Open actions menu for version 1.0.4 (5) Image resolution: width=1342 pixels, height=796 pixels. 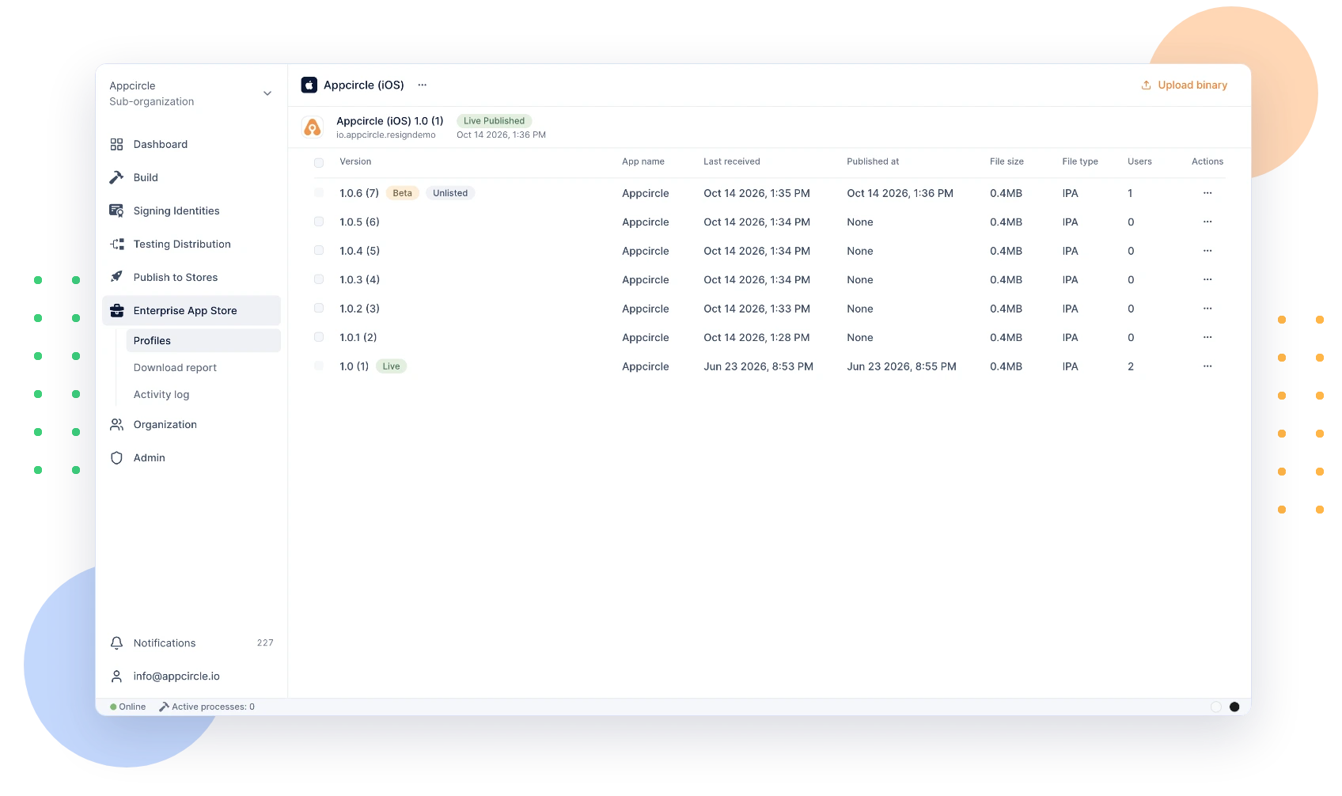coord(1207,251)
